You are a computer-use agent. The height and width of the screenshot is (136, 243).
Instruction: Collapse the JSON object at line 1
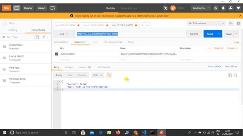60,82
